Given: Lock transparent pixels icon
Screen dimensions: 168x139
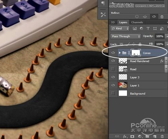Looking at the screenshot, I should point(122,44).
